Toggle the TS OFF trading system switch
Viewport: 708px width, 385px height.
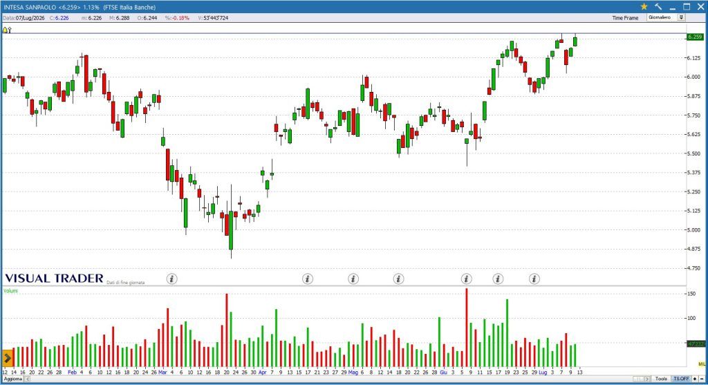[681, 379]
